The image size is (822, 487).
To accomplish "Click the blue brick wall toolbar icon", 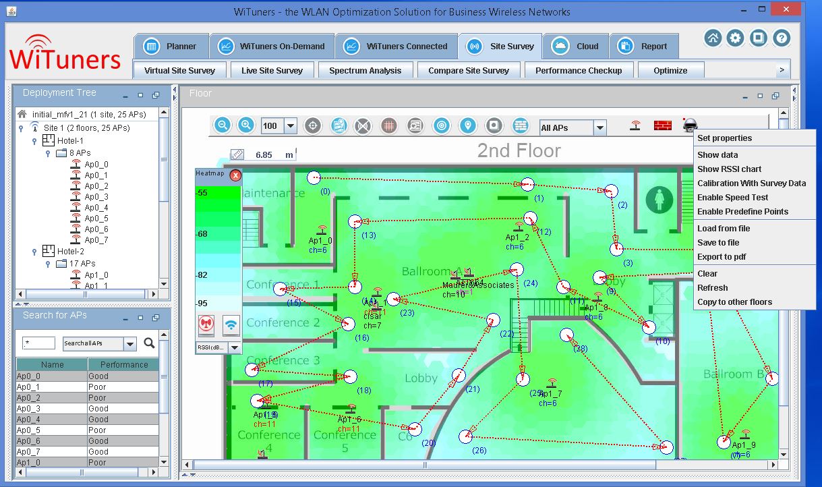I will click(x=520, y=125).
